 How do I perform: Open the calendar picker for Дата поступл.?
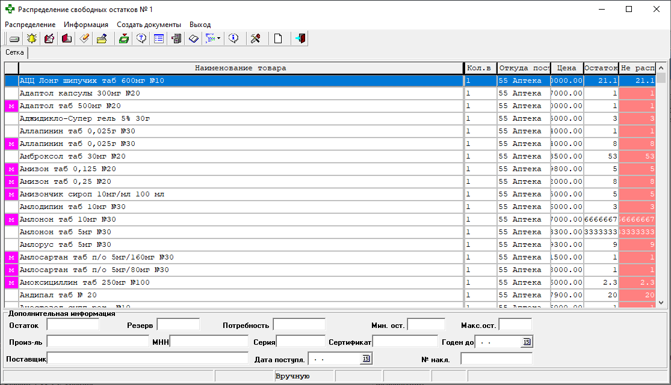coord(365,359)
